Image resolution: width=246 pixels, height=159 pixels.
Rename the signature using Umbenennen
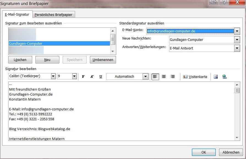tap(103, 60)
